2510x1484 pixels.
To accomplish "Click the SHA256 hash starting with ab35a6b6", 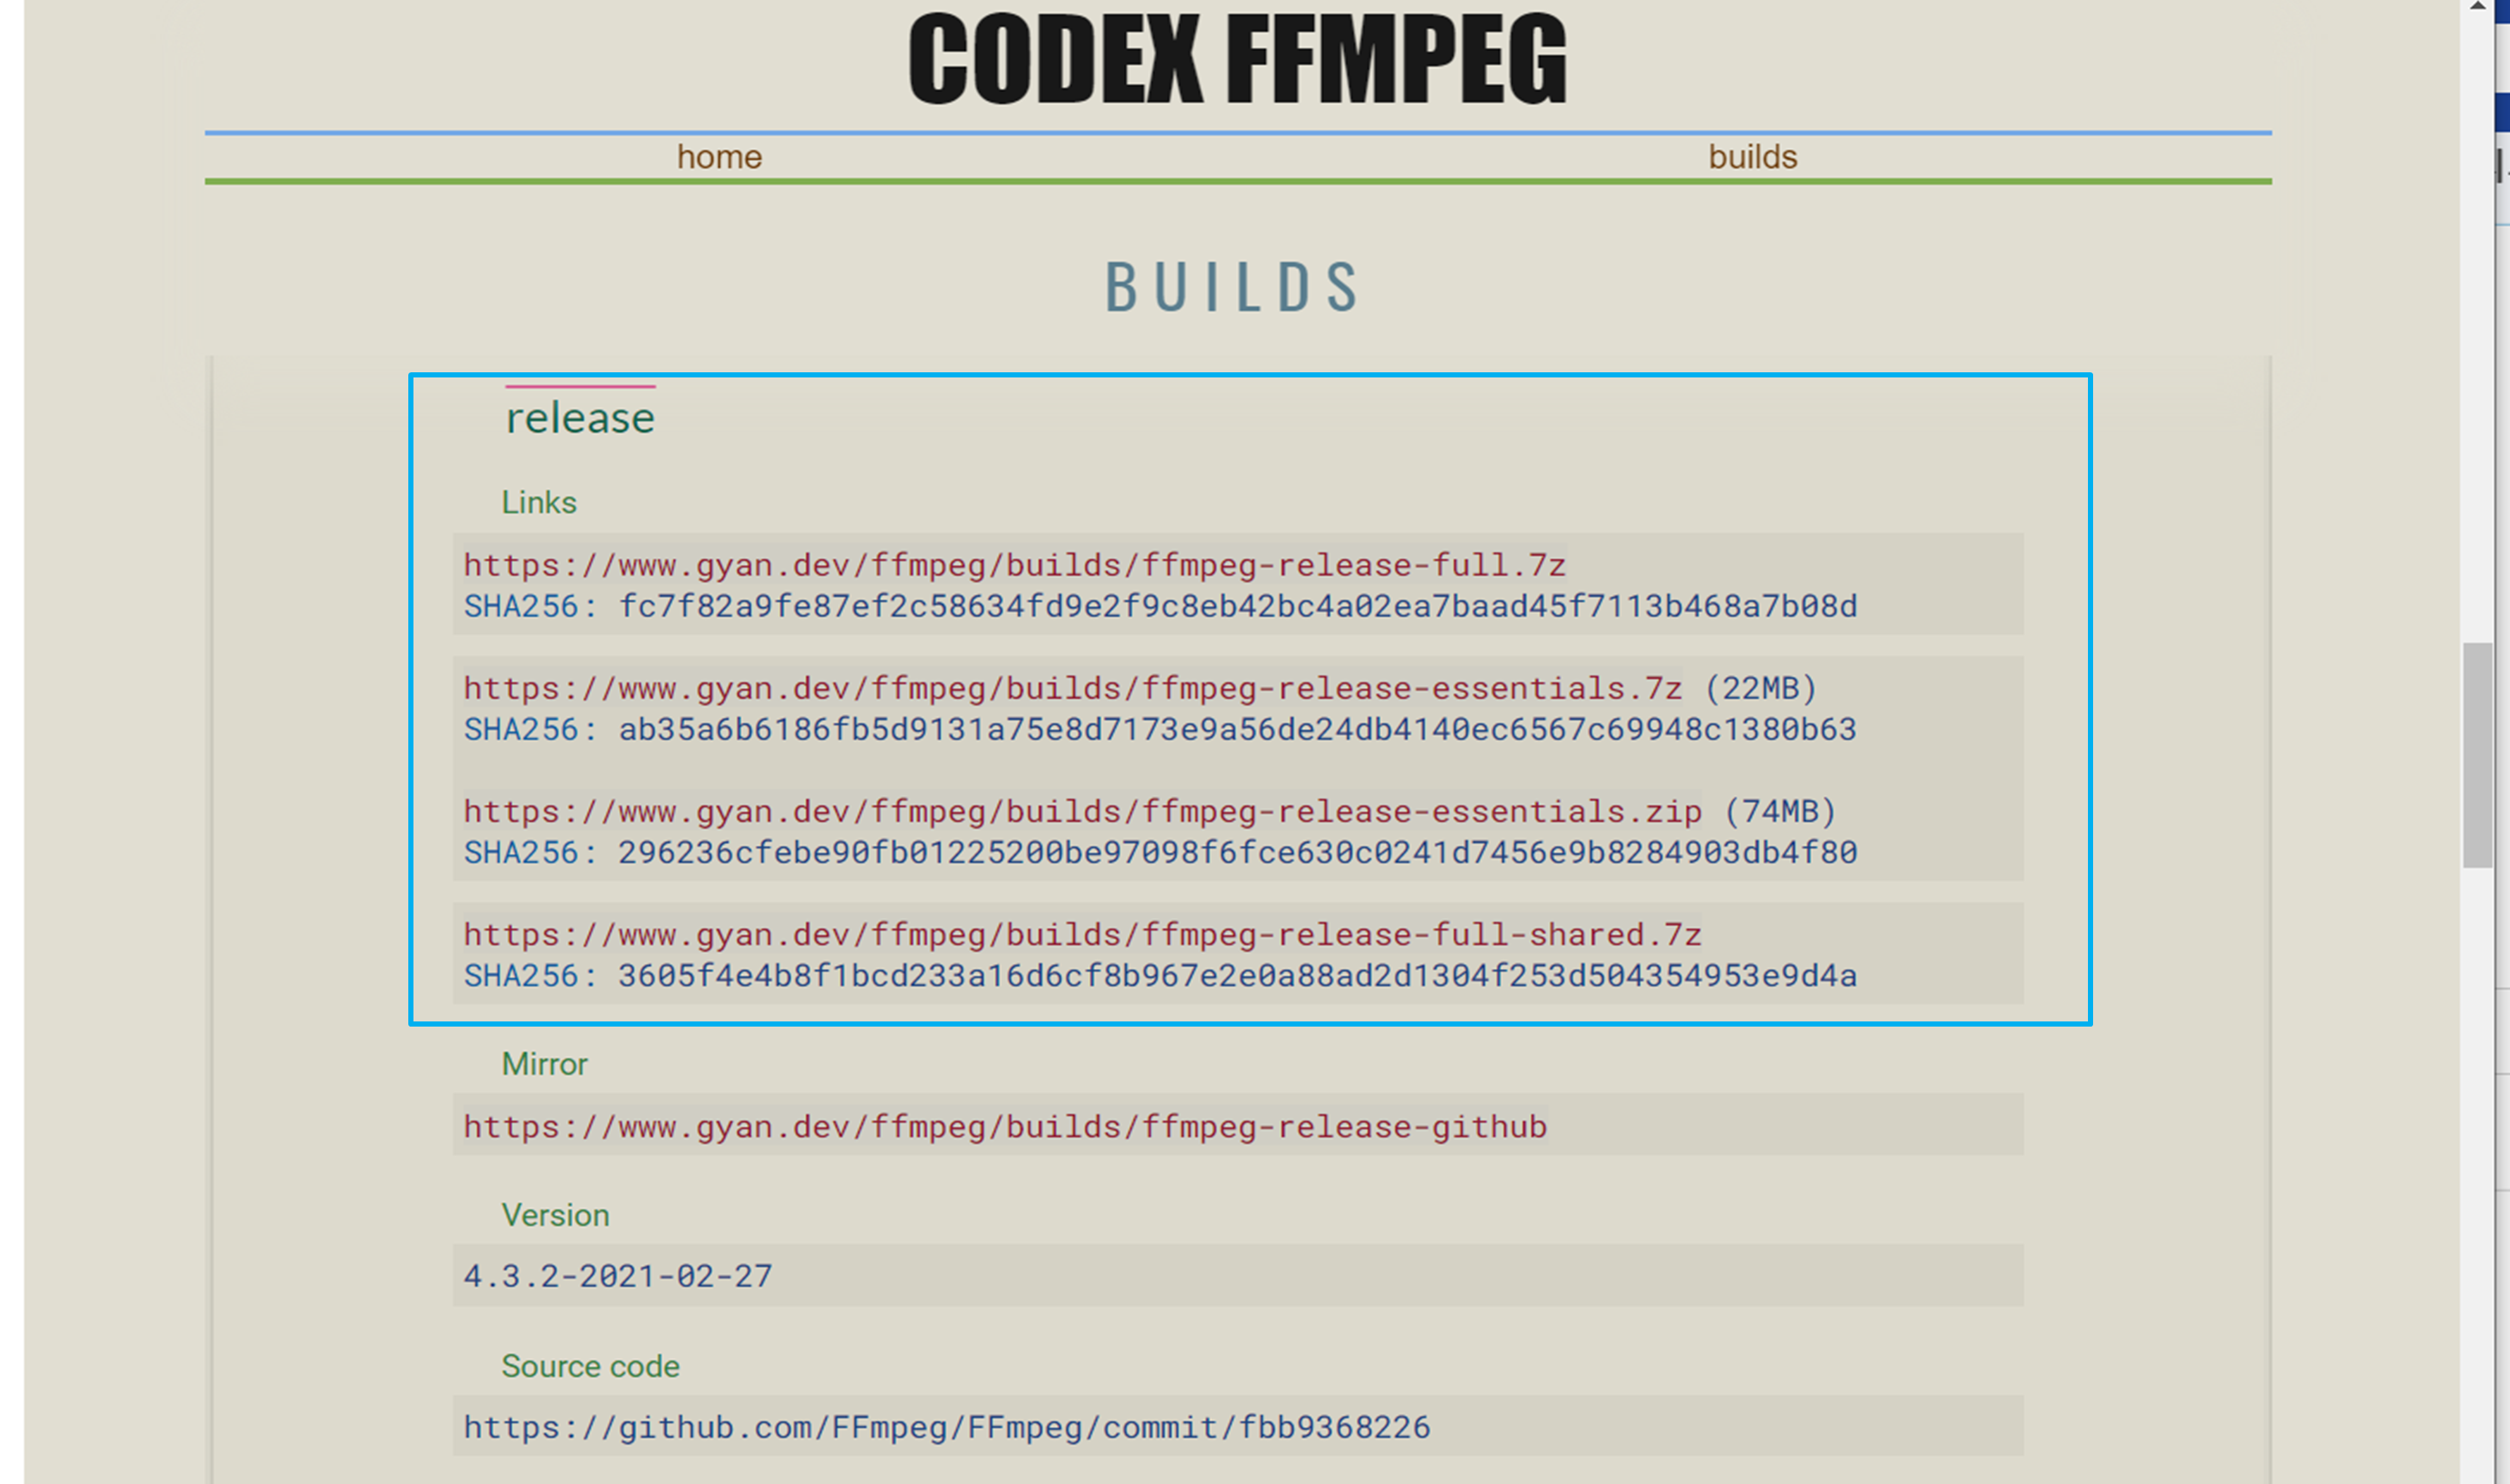I will coord(1236,729).
